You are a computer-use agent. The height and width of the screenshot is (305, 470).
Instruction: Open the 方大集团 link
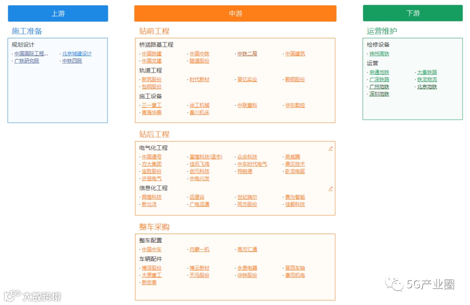click(x=152, y=164)
